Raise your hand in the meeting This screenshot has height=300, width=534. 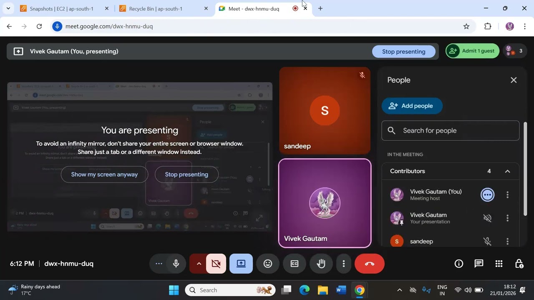(321, 264)
